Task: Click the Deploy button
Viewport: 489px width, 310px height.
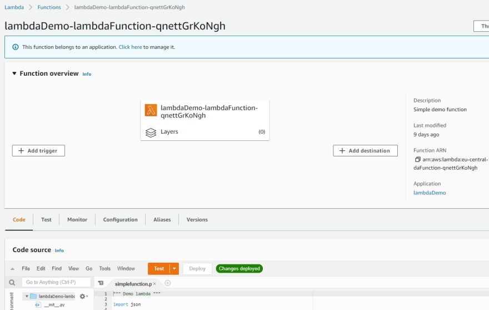Action: coord(197,268)
